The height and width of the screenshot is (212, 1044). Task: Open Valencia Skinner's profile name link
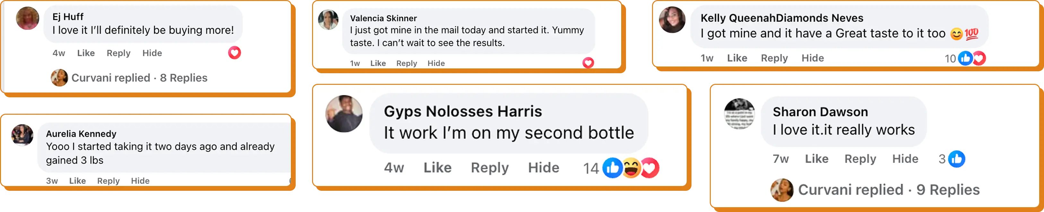tap(383, 18)
